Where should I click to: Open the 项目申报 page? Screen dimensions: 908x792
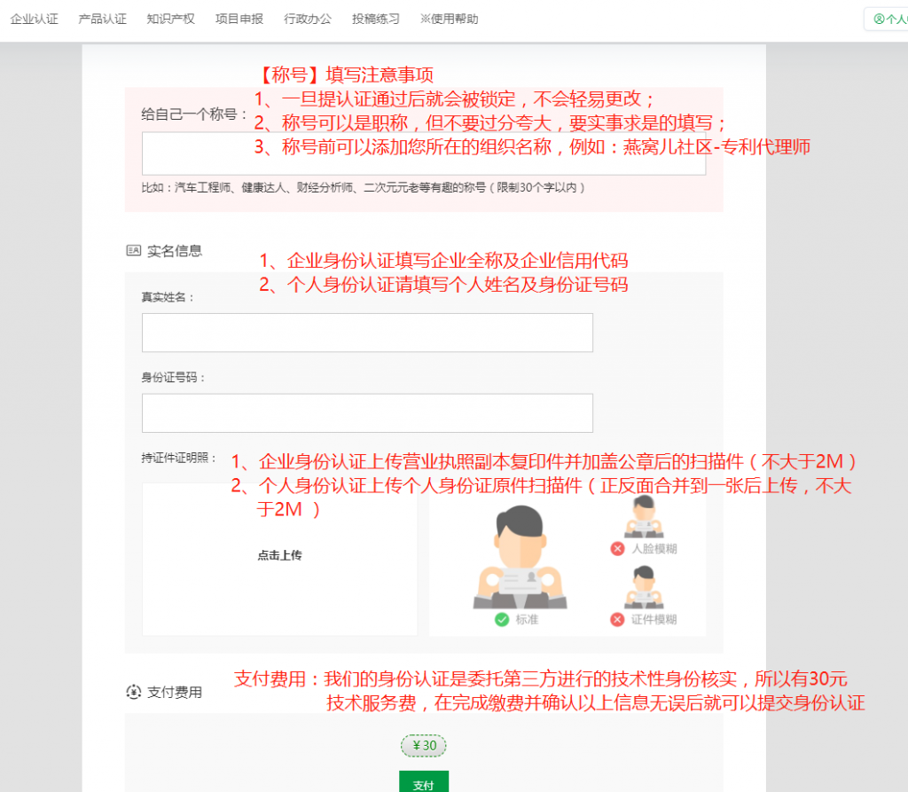(239, 18)
